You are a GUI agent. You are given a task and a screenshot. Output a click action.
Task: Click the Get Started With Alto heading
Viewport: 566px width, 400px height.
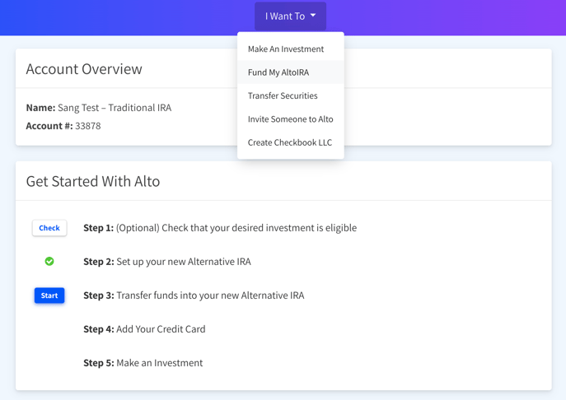point(93,181)
